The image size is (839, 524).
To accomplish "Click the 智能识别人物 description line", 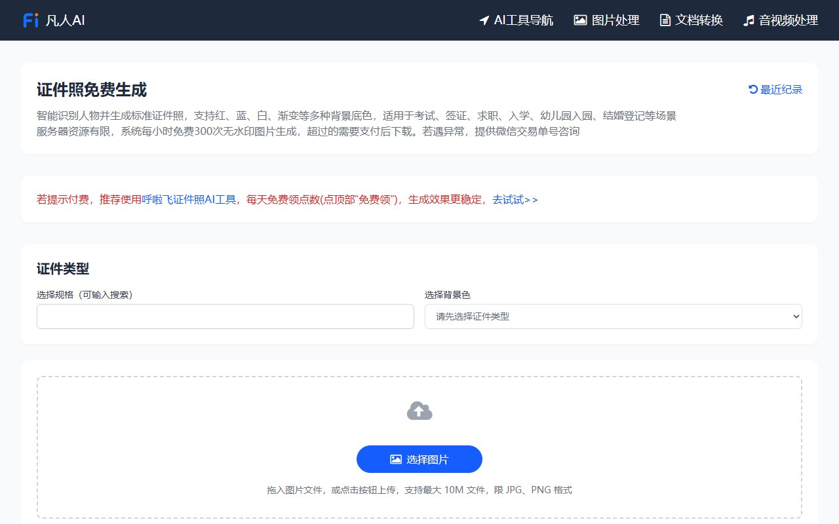I will coord(357,116).
